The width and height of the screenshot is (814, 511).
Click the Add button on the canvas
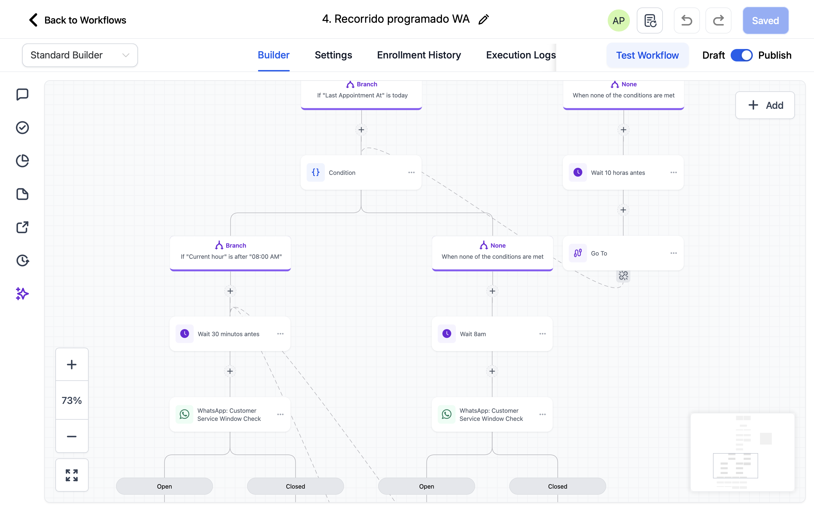point(765,105)
